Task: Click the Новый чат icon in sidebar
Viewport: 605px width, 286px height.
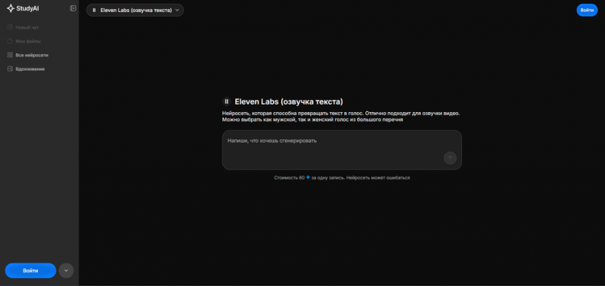Action: pyautogui.click(x=10, y=27)
